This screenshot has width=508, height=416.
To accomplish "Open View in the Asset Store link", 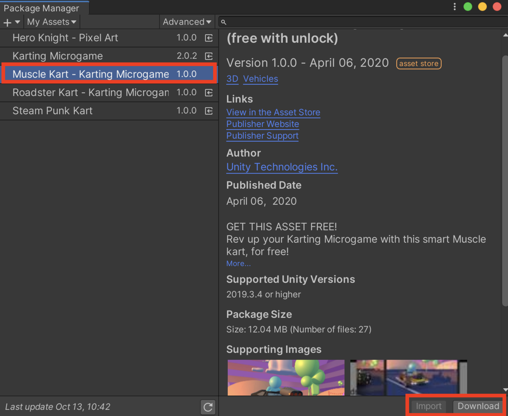I will (x=273, y=112).
